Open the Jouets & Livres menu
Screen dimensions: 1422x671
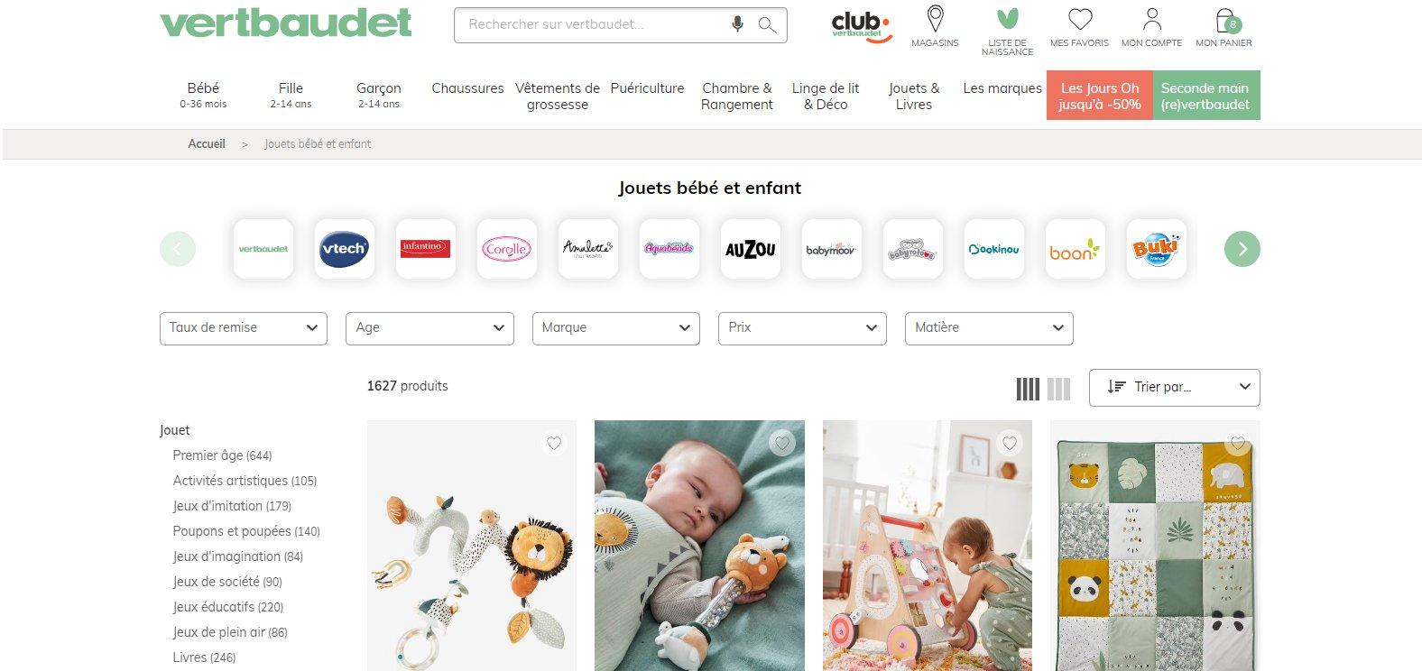coord(914,96)
